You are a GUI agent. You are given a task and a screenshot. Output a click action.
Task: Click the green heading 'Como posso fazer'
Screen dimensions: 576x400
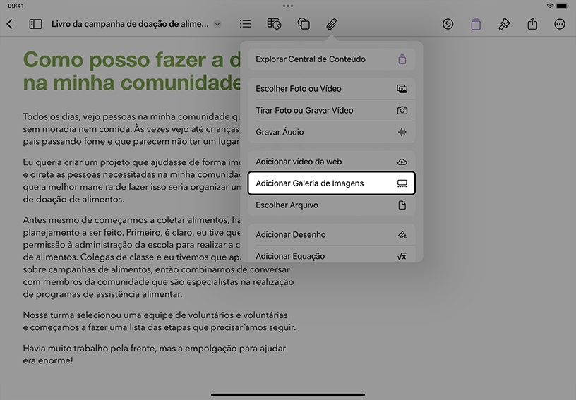131,71
